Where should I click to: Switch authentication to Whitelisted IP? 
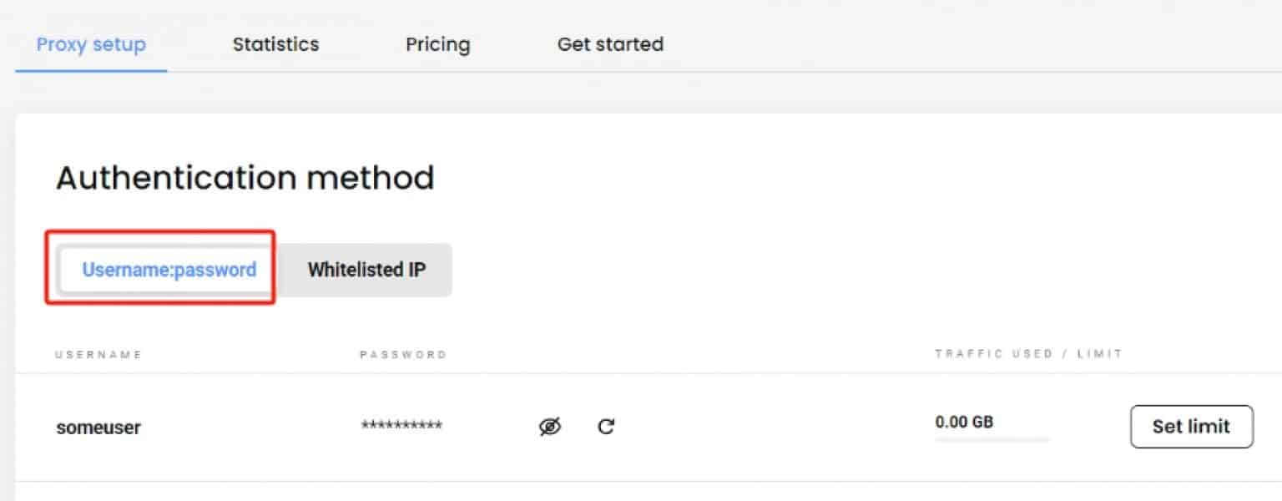pos(366,270)
